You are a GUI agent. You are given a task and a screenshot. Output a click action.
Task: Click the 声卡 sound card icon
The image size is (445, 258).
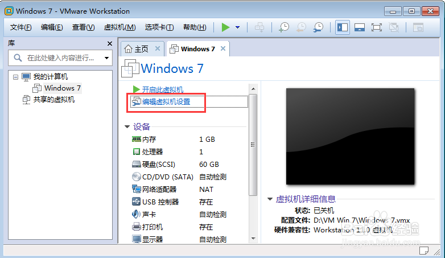point(136,214)
